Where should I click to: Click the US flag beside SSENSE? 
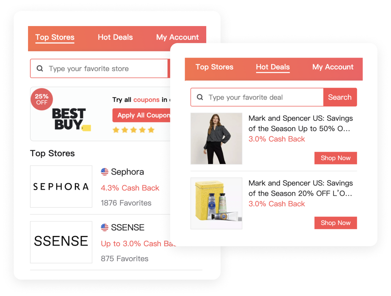(x=105, y=227)
